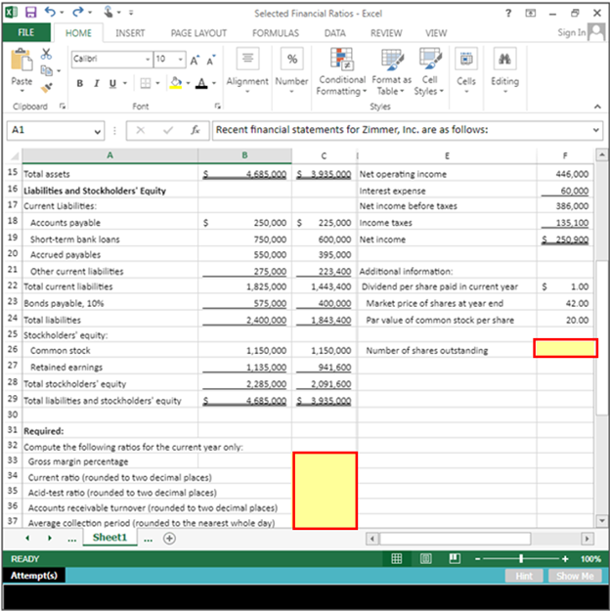
Task: Click Ribbon Display Options icon
Action: (x=531, y=14)
